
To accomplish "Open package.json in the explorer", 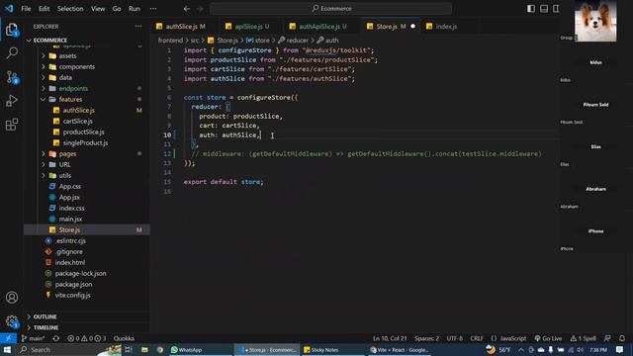I will (73, 284).
